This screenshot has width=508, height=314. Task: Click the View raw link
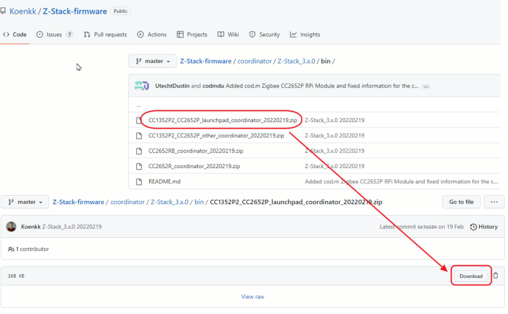[x=253, y=297]
